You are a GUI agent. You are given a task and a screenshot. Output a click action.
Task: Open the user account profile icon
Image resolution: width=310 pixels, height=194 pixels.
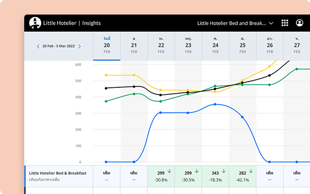(299, 23)
